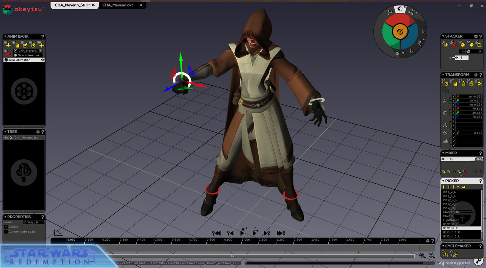Image resolution: width=486 pixels, height=268 pixels.
Task: Click Transform XYZ power reset icon
Action: point(446,82)
